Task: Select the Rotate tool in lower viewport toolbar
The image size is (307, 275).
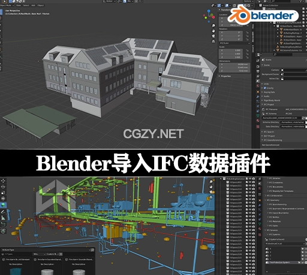Action: 3,187
